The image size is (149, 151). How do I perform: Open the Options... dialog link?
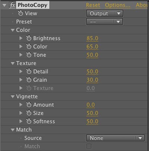point(118,5)
